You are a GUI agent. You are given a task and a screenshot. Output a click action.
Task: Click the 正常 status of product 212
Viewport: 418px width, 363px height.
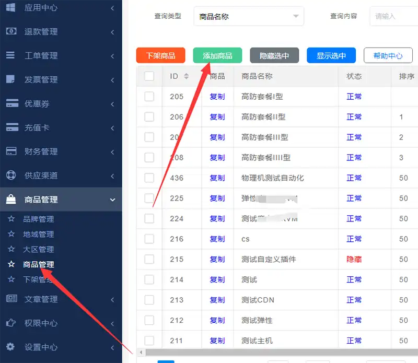pos(354,320)
